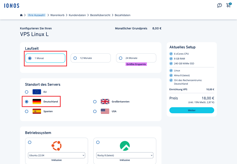Click the home icon in breadcrumb
Screen dimensions: 237x164
[21, 15]
